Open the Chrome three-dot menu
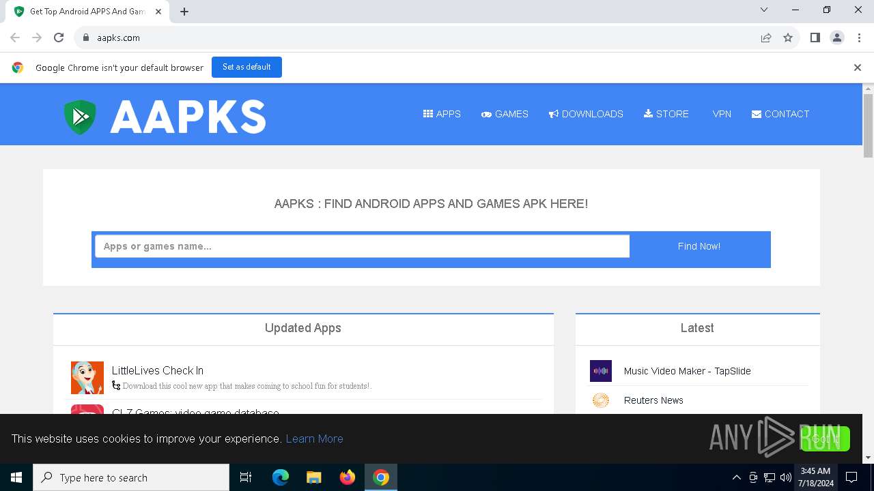The image size is (874, 491). click(x=859, y=38)
